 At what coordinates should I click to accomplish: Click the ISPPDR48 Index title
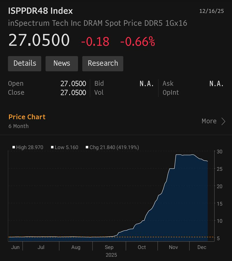coord(40,11)
